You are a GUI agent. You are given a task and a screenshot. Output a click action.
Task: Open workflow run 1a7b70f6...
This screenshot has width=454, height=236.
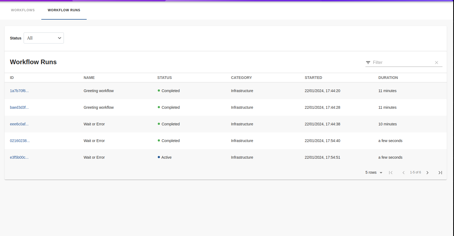tap(19, 91)
